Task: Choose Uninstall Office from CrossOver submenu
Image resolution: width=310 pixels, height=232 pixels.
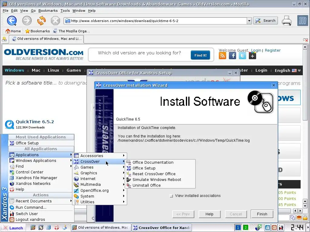Action: tap(160, 185)
